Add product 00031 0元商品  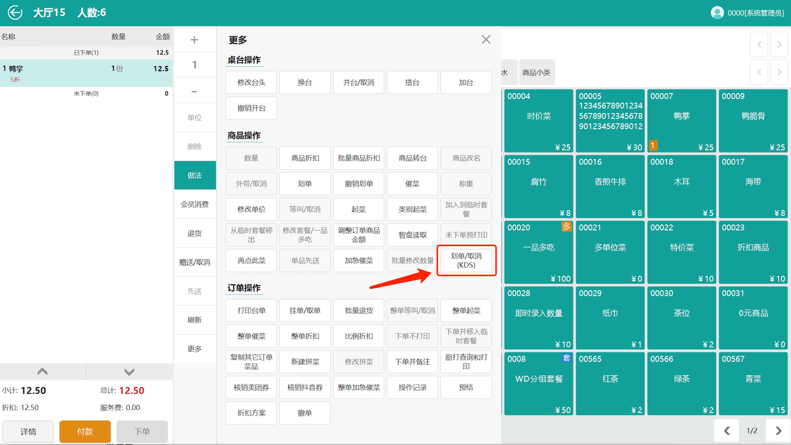tap(753, 318)
